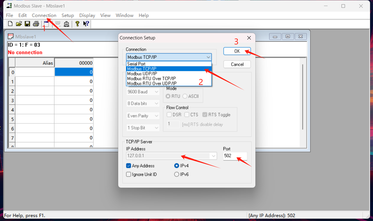Open the Help menu
This screenshot has height=221, width=373.
tap(144, 15)
